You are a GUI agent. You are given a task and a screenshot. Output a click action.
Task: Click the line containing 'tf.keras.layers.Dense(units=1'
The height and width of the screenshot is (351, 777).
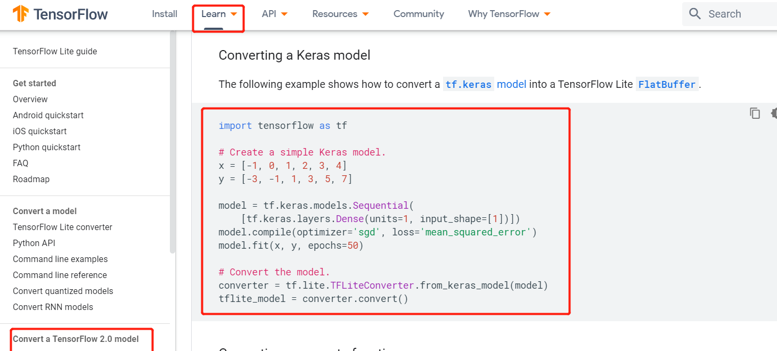(381, 219)
